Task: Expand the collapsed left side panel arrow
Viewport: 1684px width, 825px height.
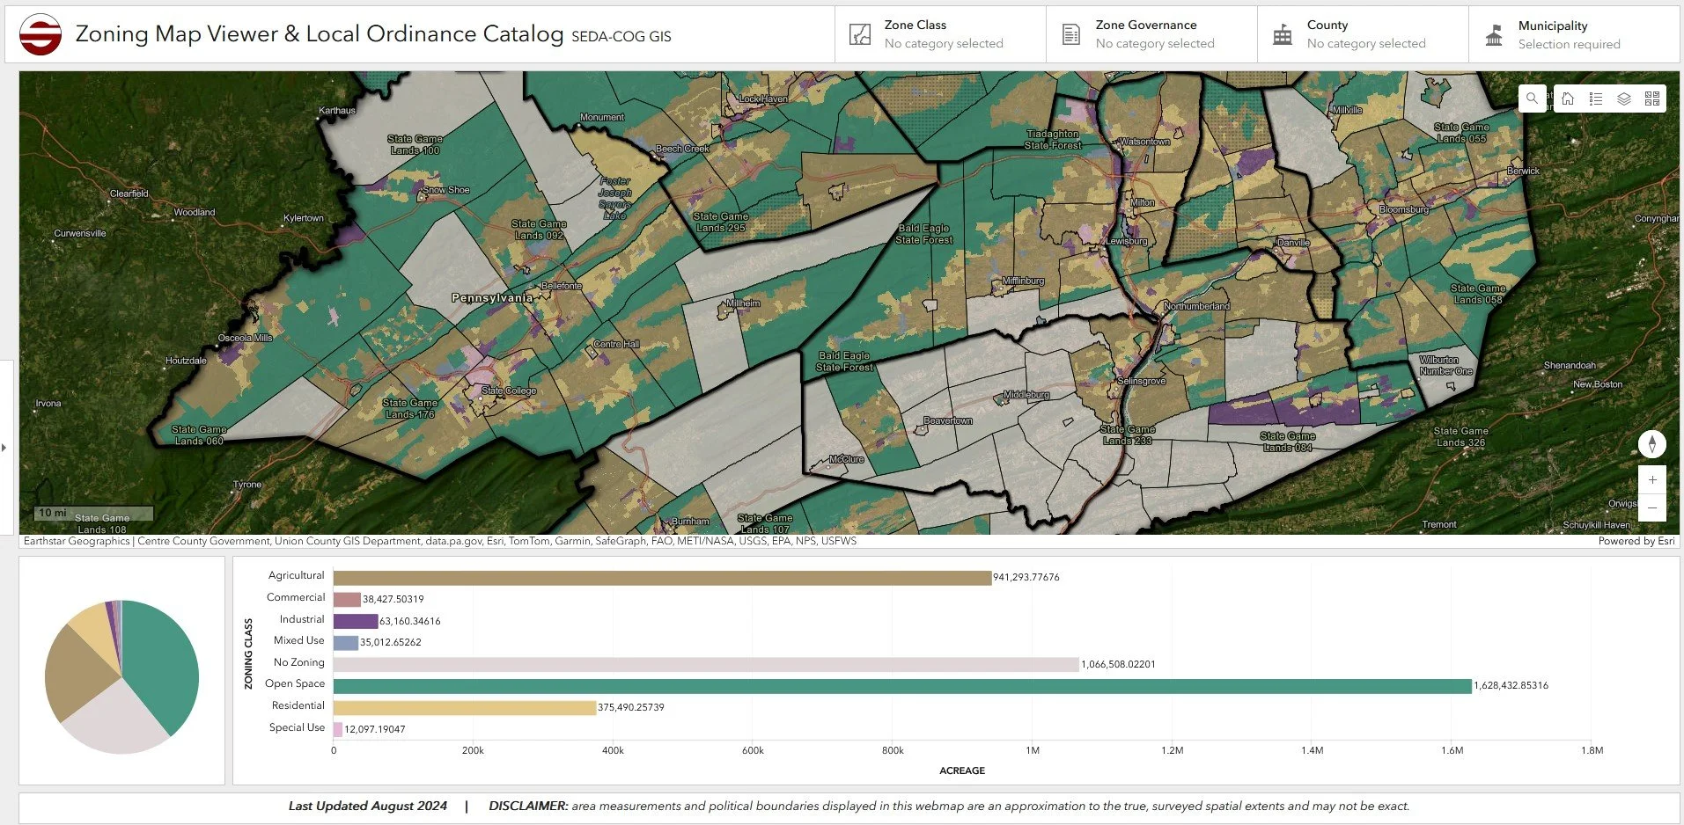Action: (4, 448)
